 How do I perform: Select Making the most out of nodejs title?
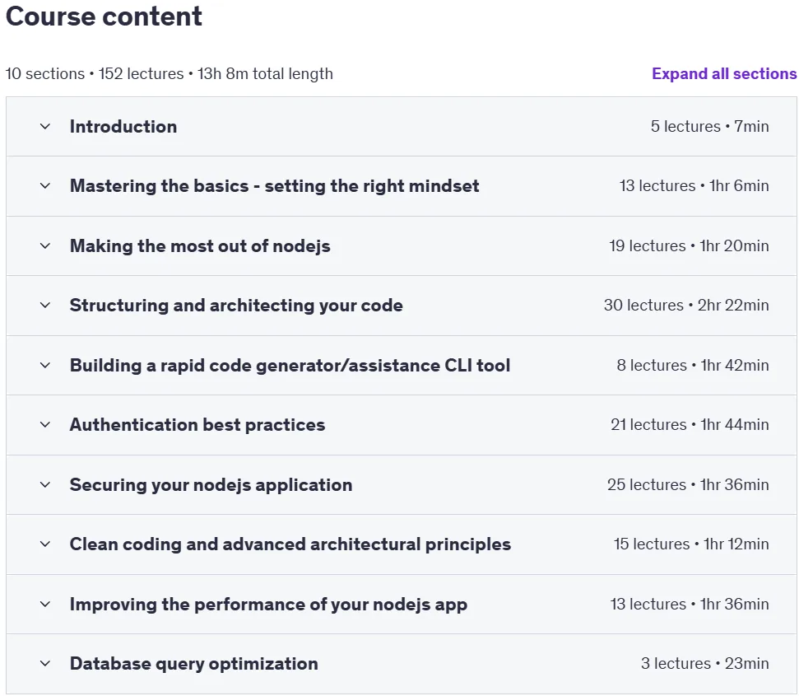(x=200, y=245)
